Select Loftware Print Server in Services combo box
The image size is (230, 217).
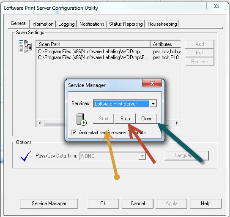121,104
